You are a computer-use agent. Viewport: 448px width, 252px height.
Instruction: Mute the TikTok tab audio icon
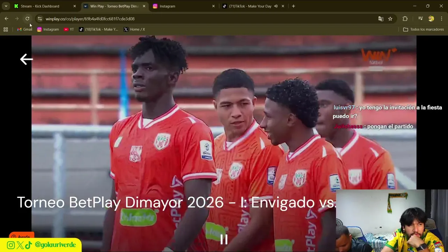click(276, 6)
